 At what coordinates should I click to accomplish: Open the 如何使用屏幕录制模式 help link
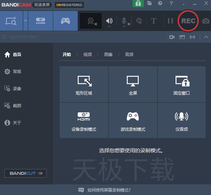pos(104,190)
